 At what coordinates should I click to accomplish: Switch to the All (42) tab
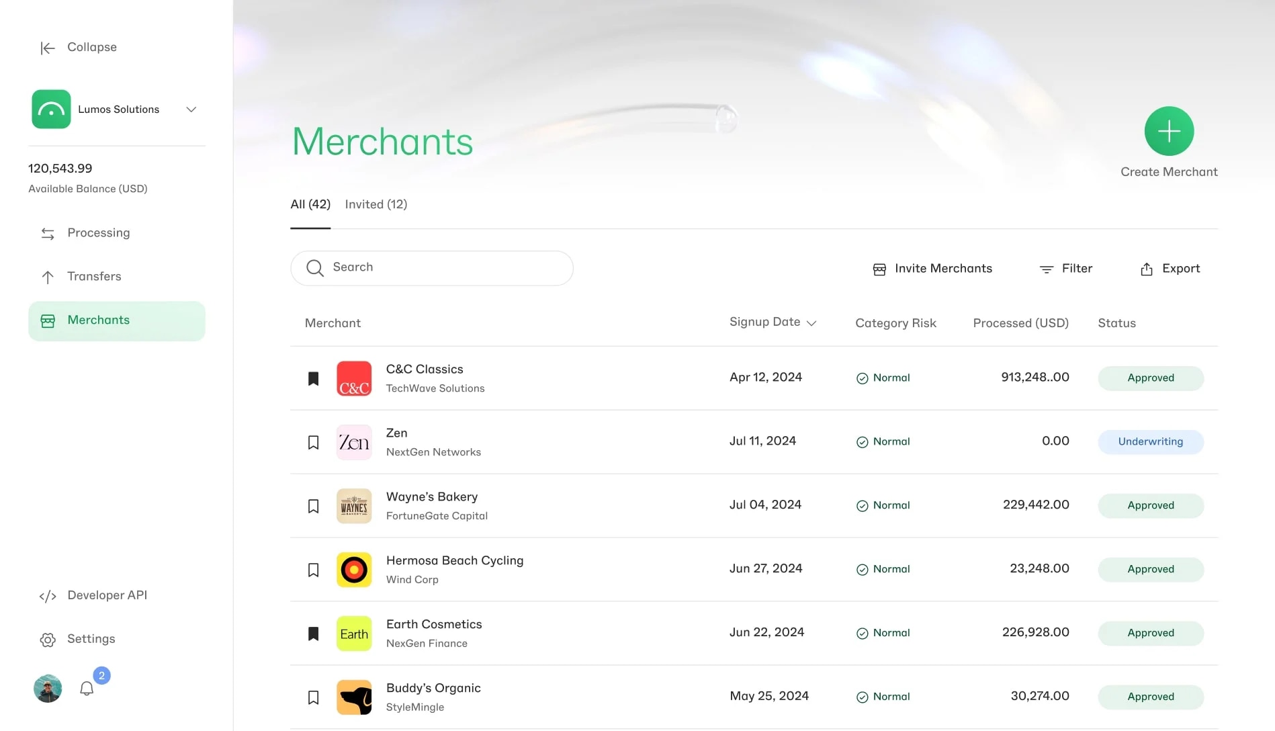310,204
